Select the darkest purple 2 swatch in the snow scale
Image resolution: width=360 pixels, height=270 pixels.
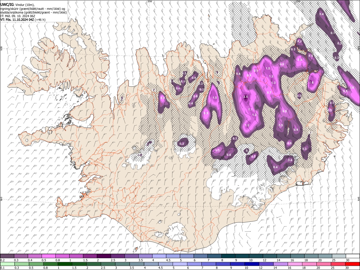point(104,256)
